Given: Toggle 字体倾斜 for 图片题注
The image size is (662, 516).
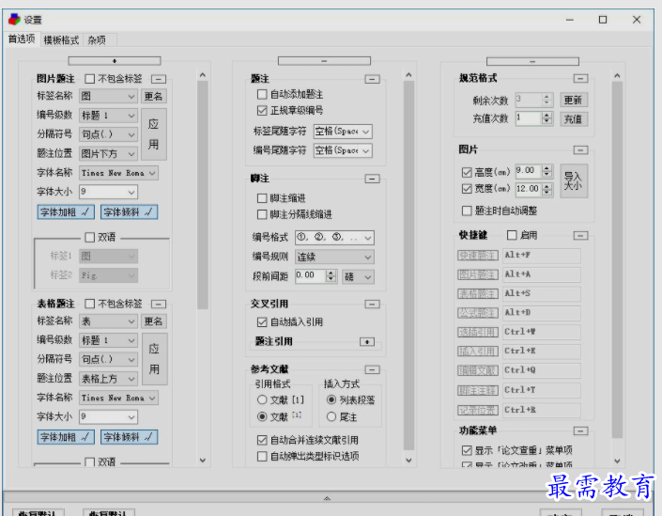Looking at the screenshot, I should coord(130,212).
